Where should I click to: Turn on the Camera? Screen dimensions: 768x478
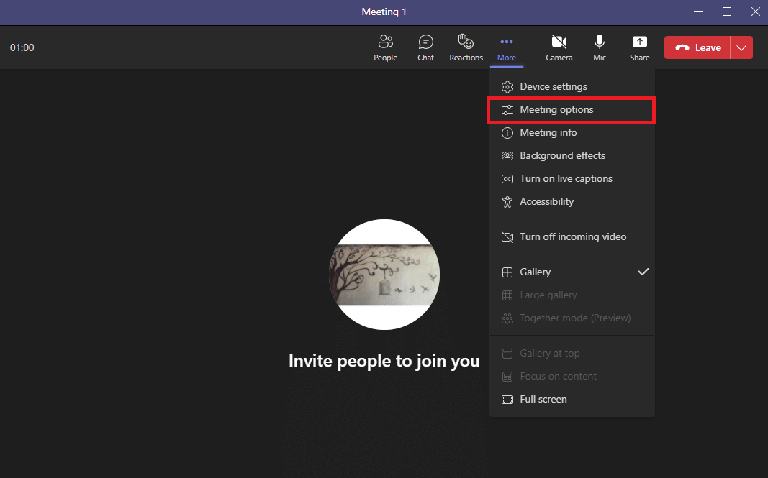[559, 47]
